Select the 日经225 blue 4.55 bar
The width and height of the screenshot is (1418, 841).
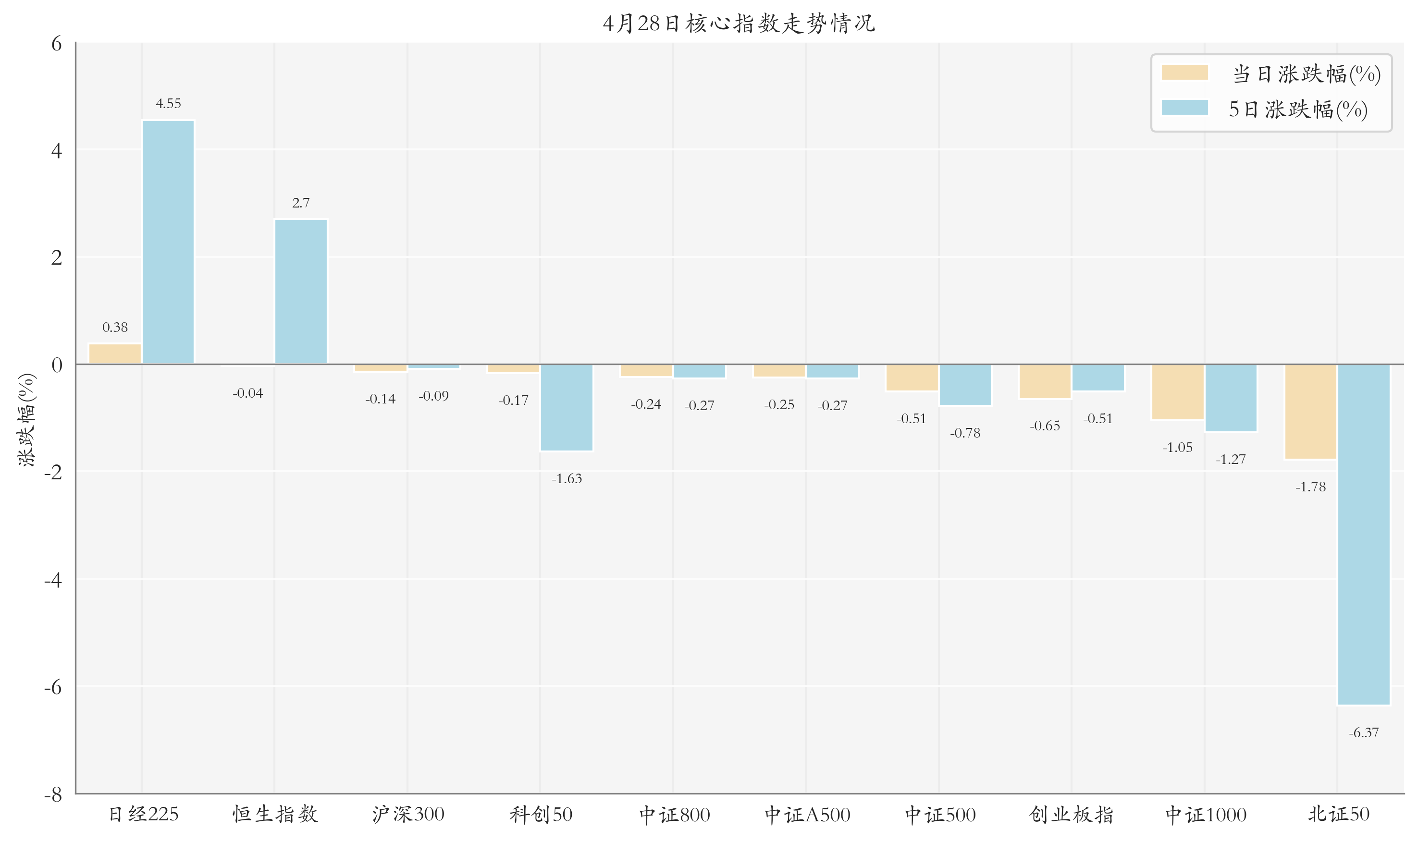(168, 242)
